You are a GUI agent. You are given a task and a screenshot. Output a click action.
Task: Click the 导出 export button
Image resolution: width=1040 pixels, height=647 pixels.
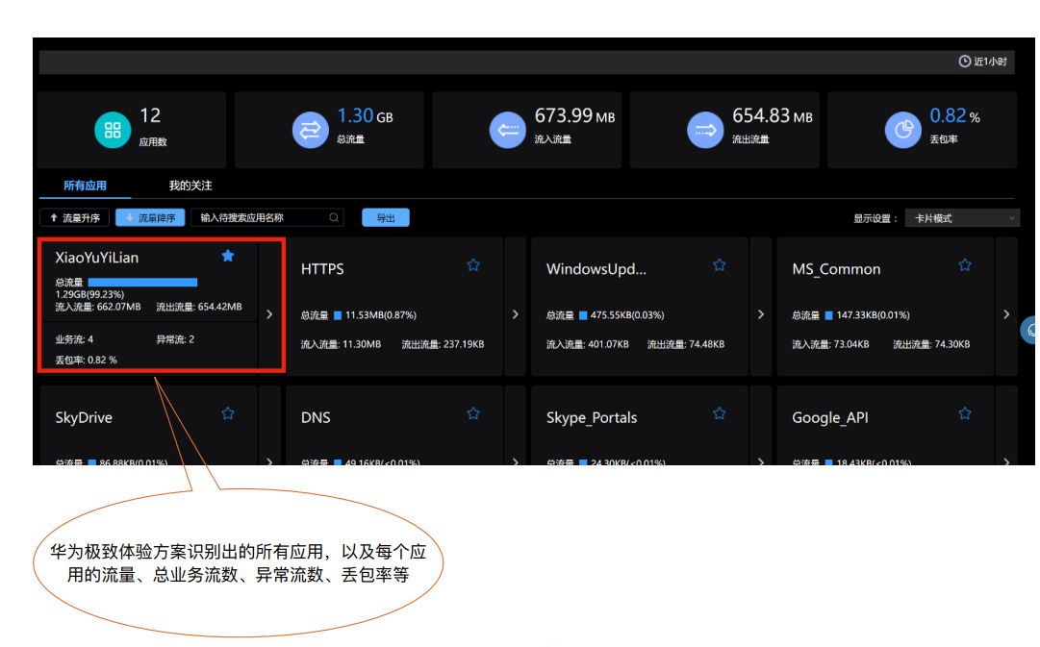[x=386, y=217]
